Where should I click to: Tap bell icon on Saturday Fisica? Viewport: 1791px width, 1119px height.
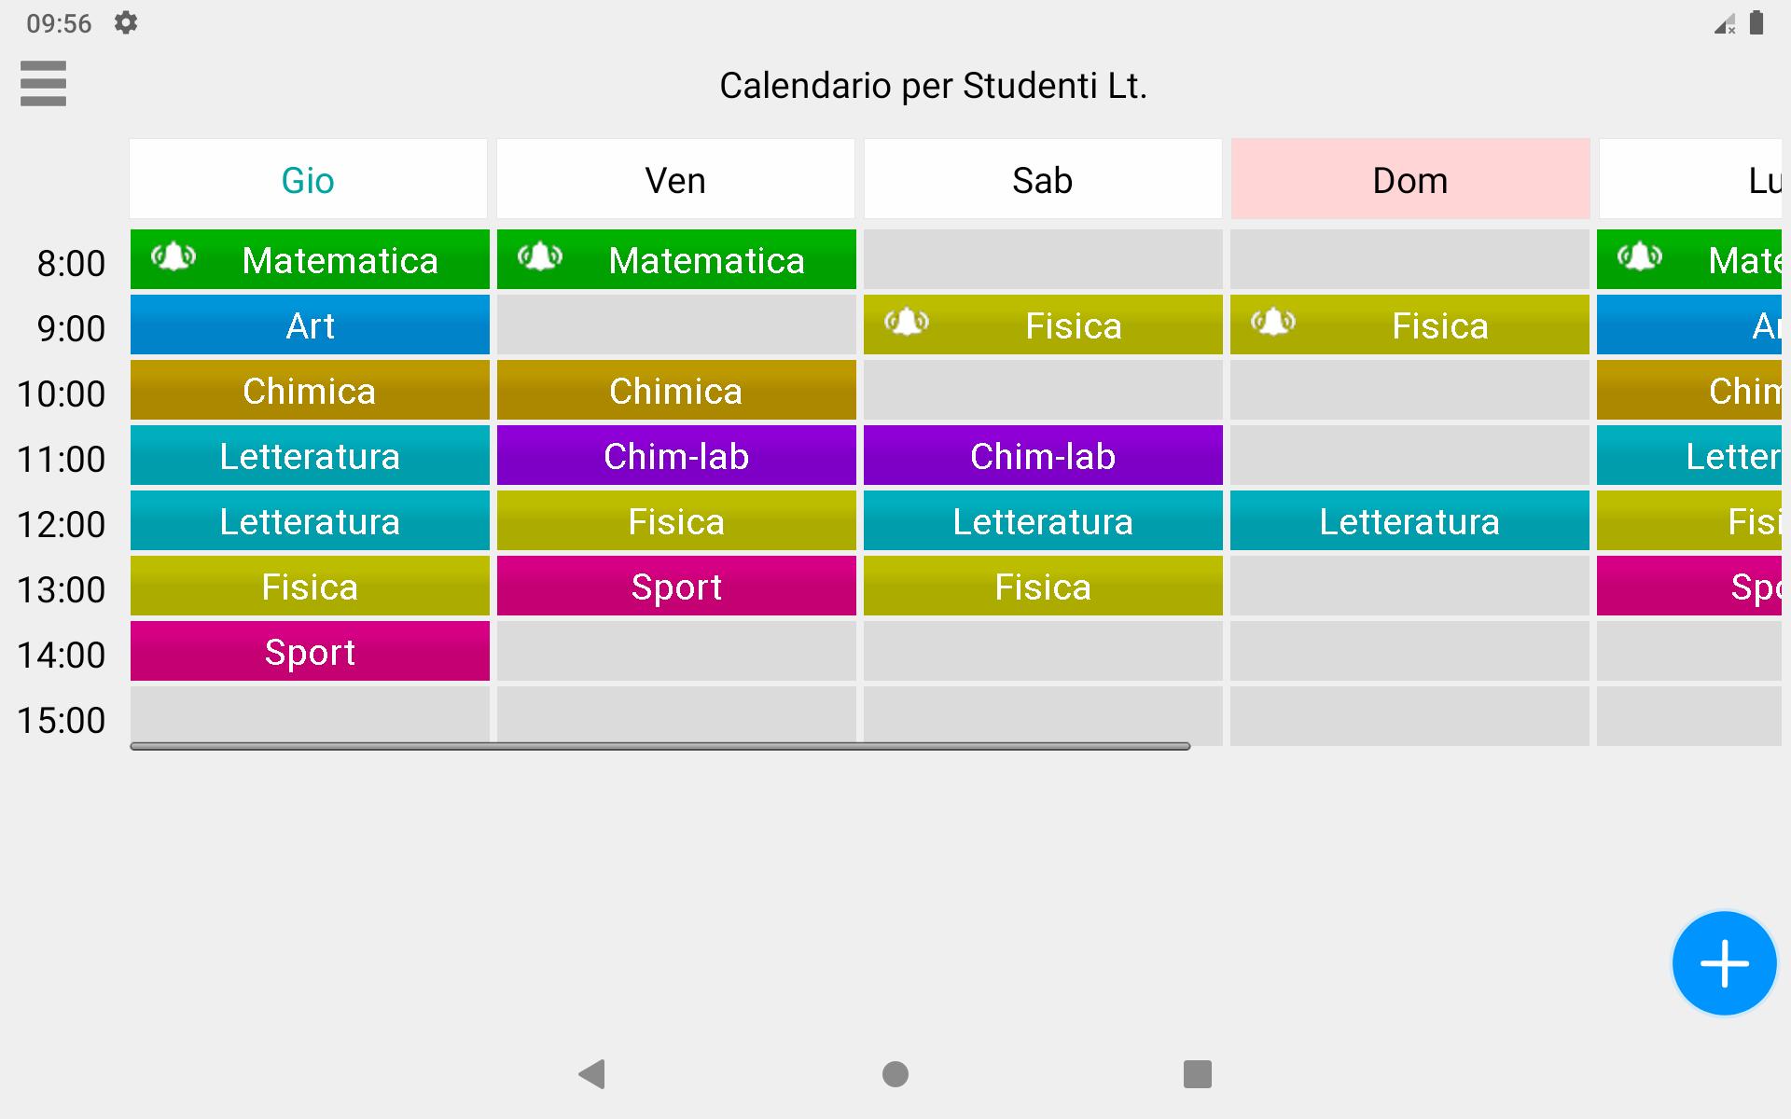[907, 322]
